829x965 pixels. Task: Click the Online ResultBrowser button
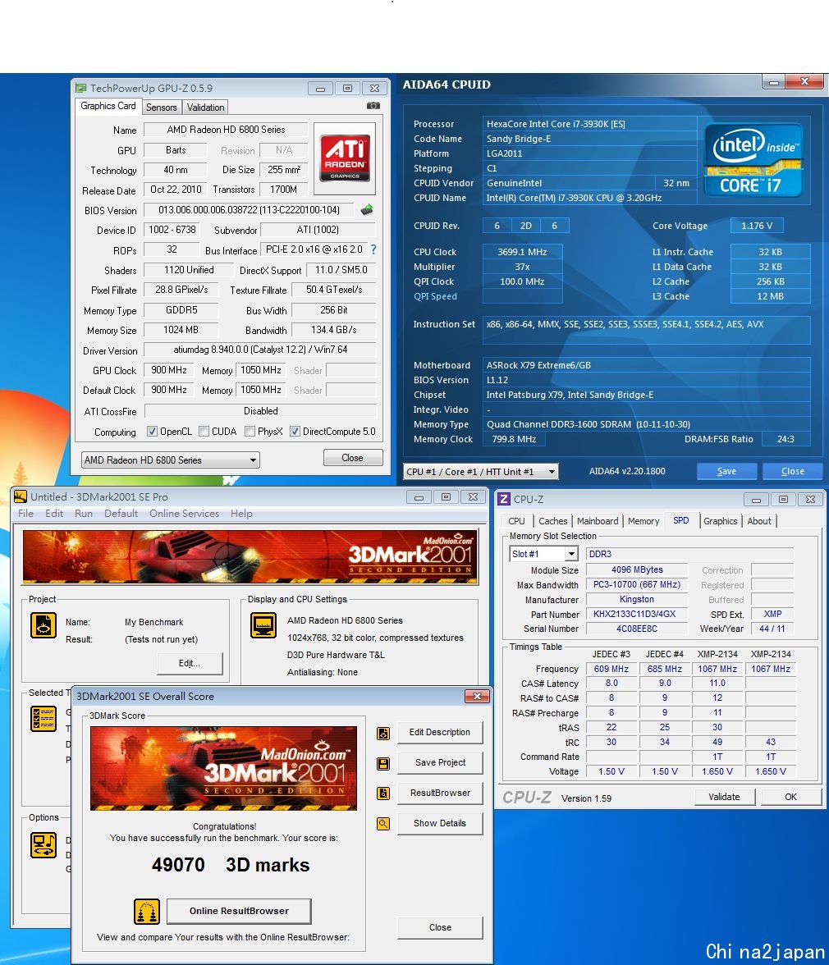point(239,911)
